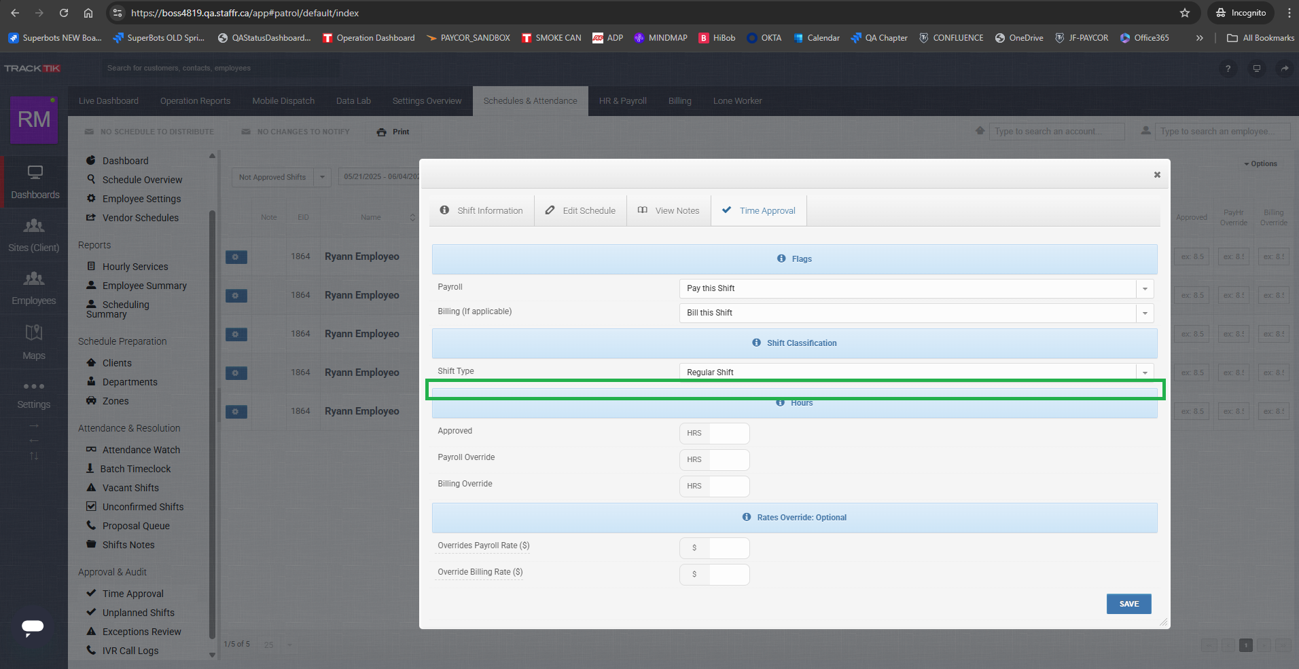Click the View Notes book icon
Viewport: 1299px width, 669px height.
[642, 210]
